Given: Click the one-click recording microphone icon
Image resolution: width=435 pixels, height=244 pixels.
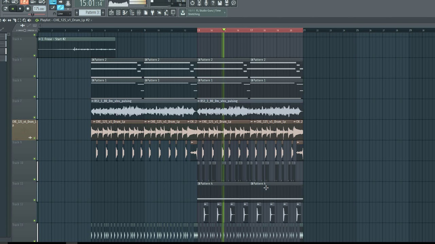Looking at the screenshot, I should (206, 3).
